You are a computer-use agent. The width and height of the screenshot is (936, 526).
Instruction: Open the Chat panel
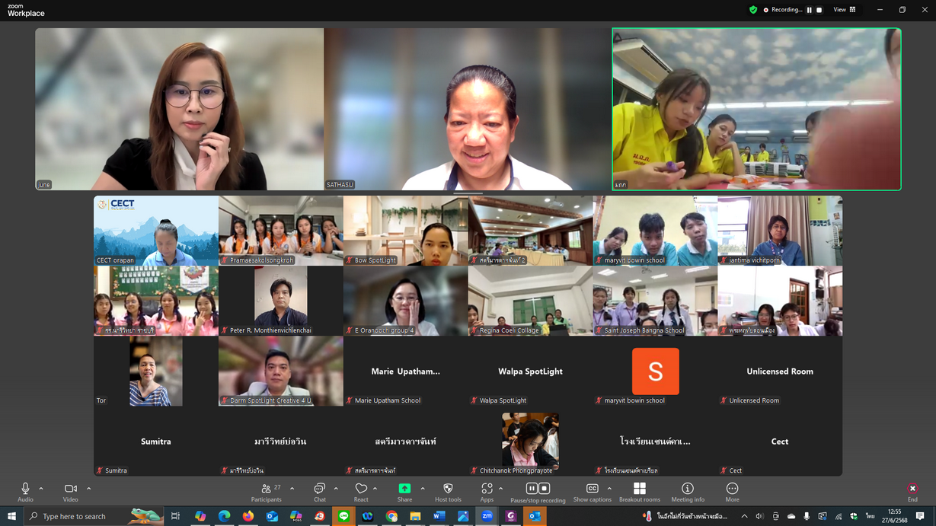tap(319, 489)
